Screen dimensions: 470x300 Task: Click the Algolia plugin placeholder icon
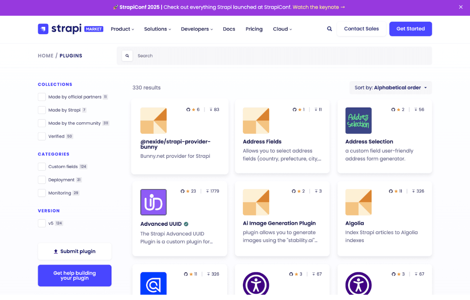pos(359,202)
